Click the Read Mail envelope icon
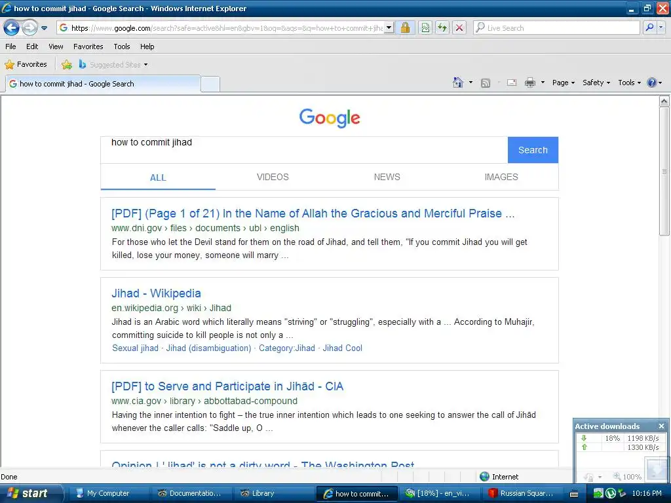 [512, 83]
